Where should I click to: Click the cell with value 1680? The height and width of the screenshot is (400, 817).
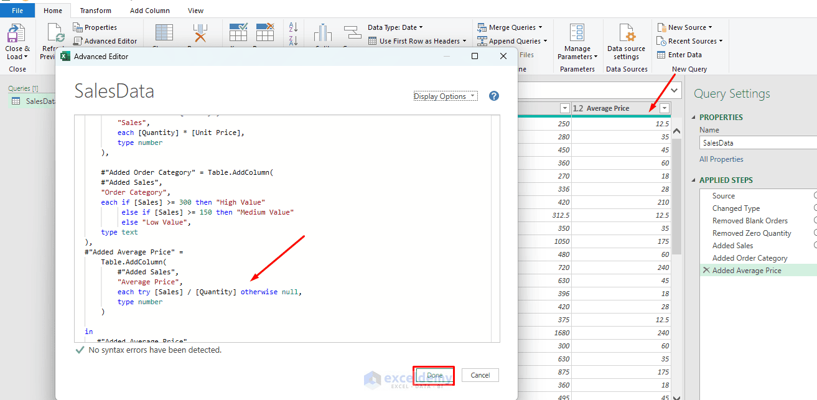pyautogui.click(x=544, y=332)
